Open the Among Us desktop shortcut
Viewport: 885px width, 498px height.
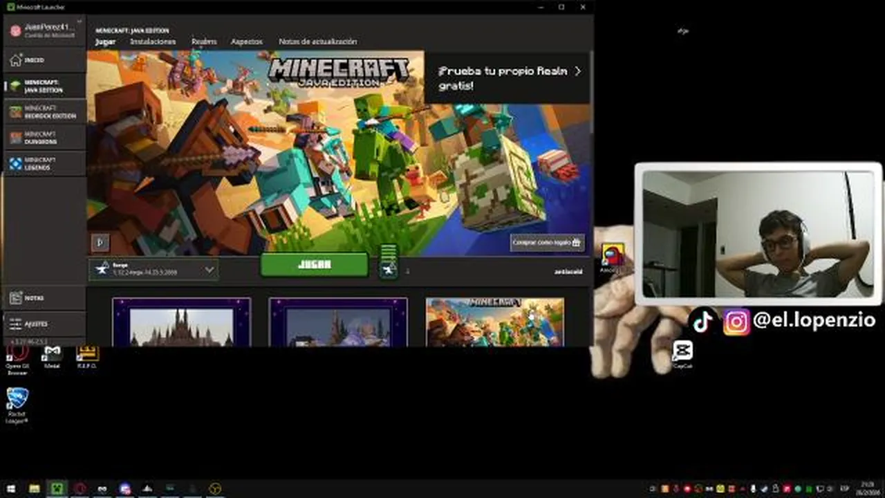[612, 258]
